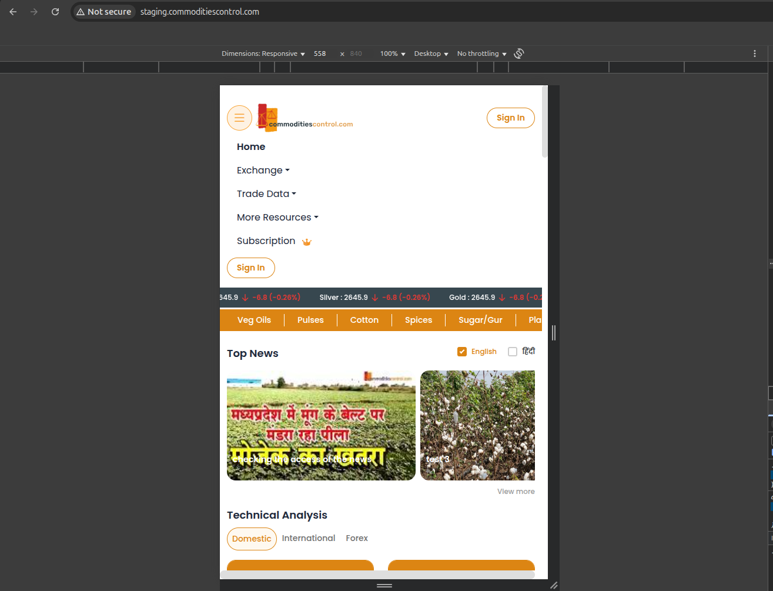
Task: Select the International analysis tab
Action: tap(308, 538)
